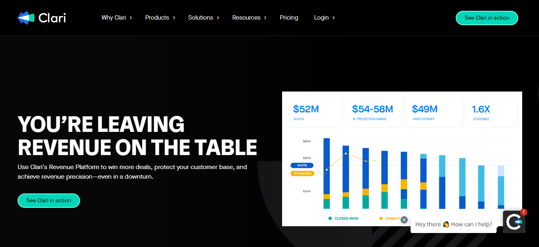Click the header See Clari in action button
This screenshot has height=247, width=539.
pos(487,18)
